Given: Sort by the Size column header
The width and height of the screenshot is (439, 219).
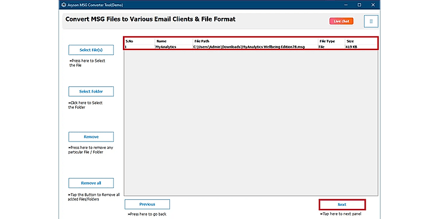Looking at the screenshot, I should click(361, 41).
